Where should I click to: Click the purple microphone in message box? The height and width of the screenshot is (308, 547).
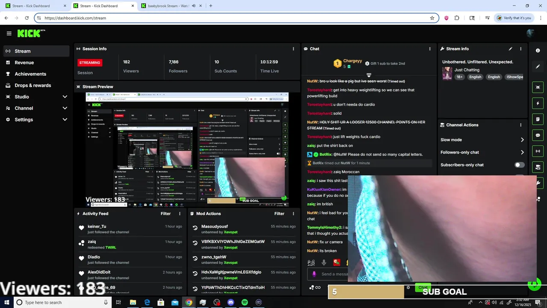[x=314, y=274]
